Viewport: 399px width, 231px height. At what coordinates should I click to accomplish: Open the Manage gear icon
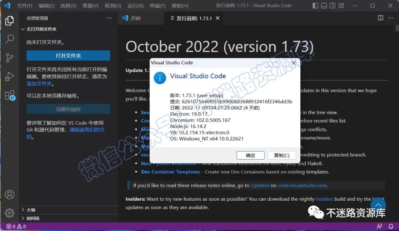[10, 213]
